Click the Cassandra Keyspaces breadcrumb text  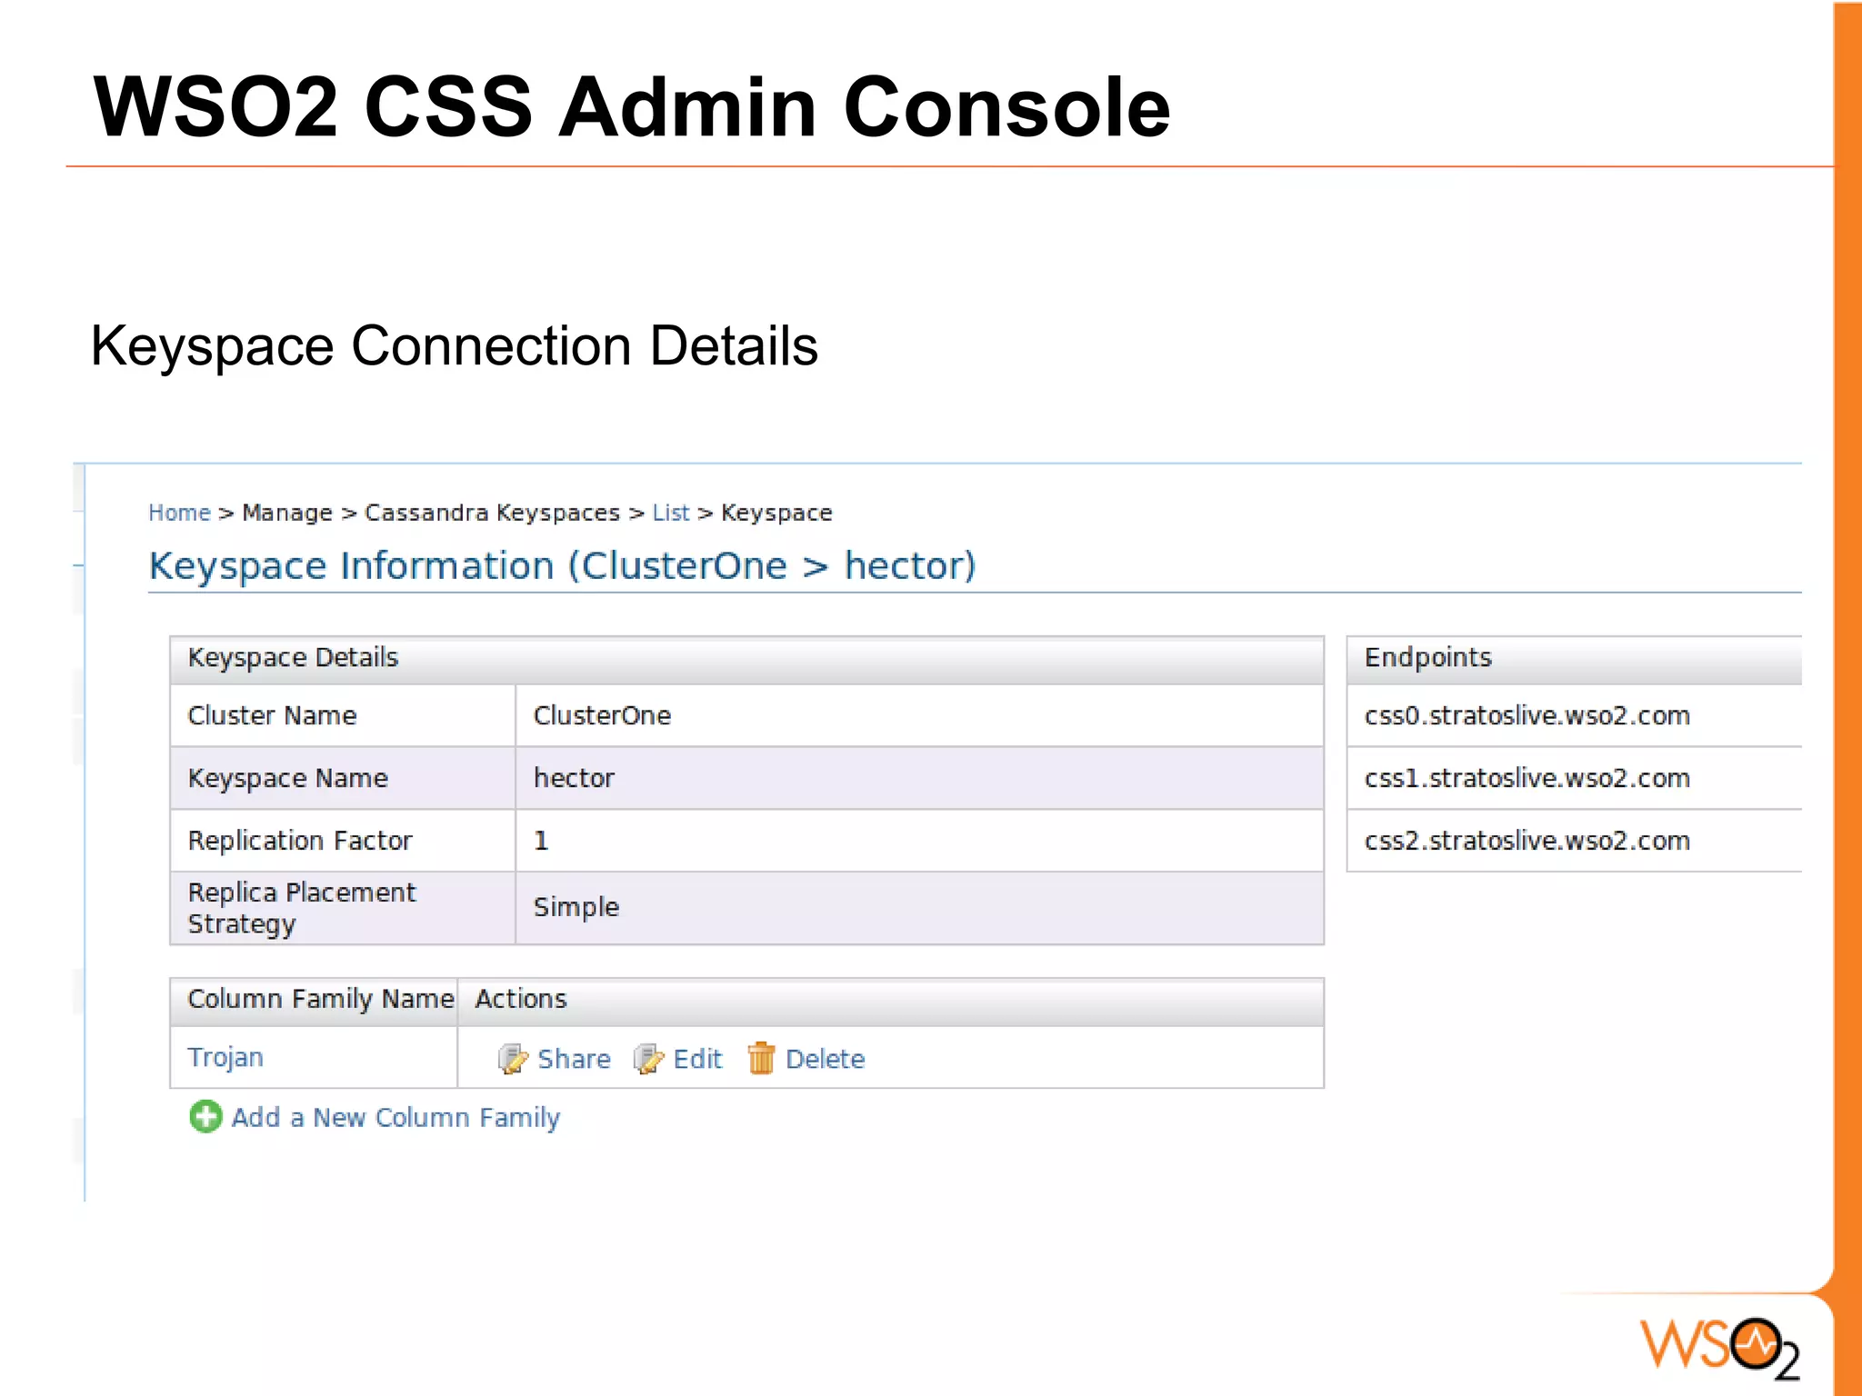point(492,513)
